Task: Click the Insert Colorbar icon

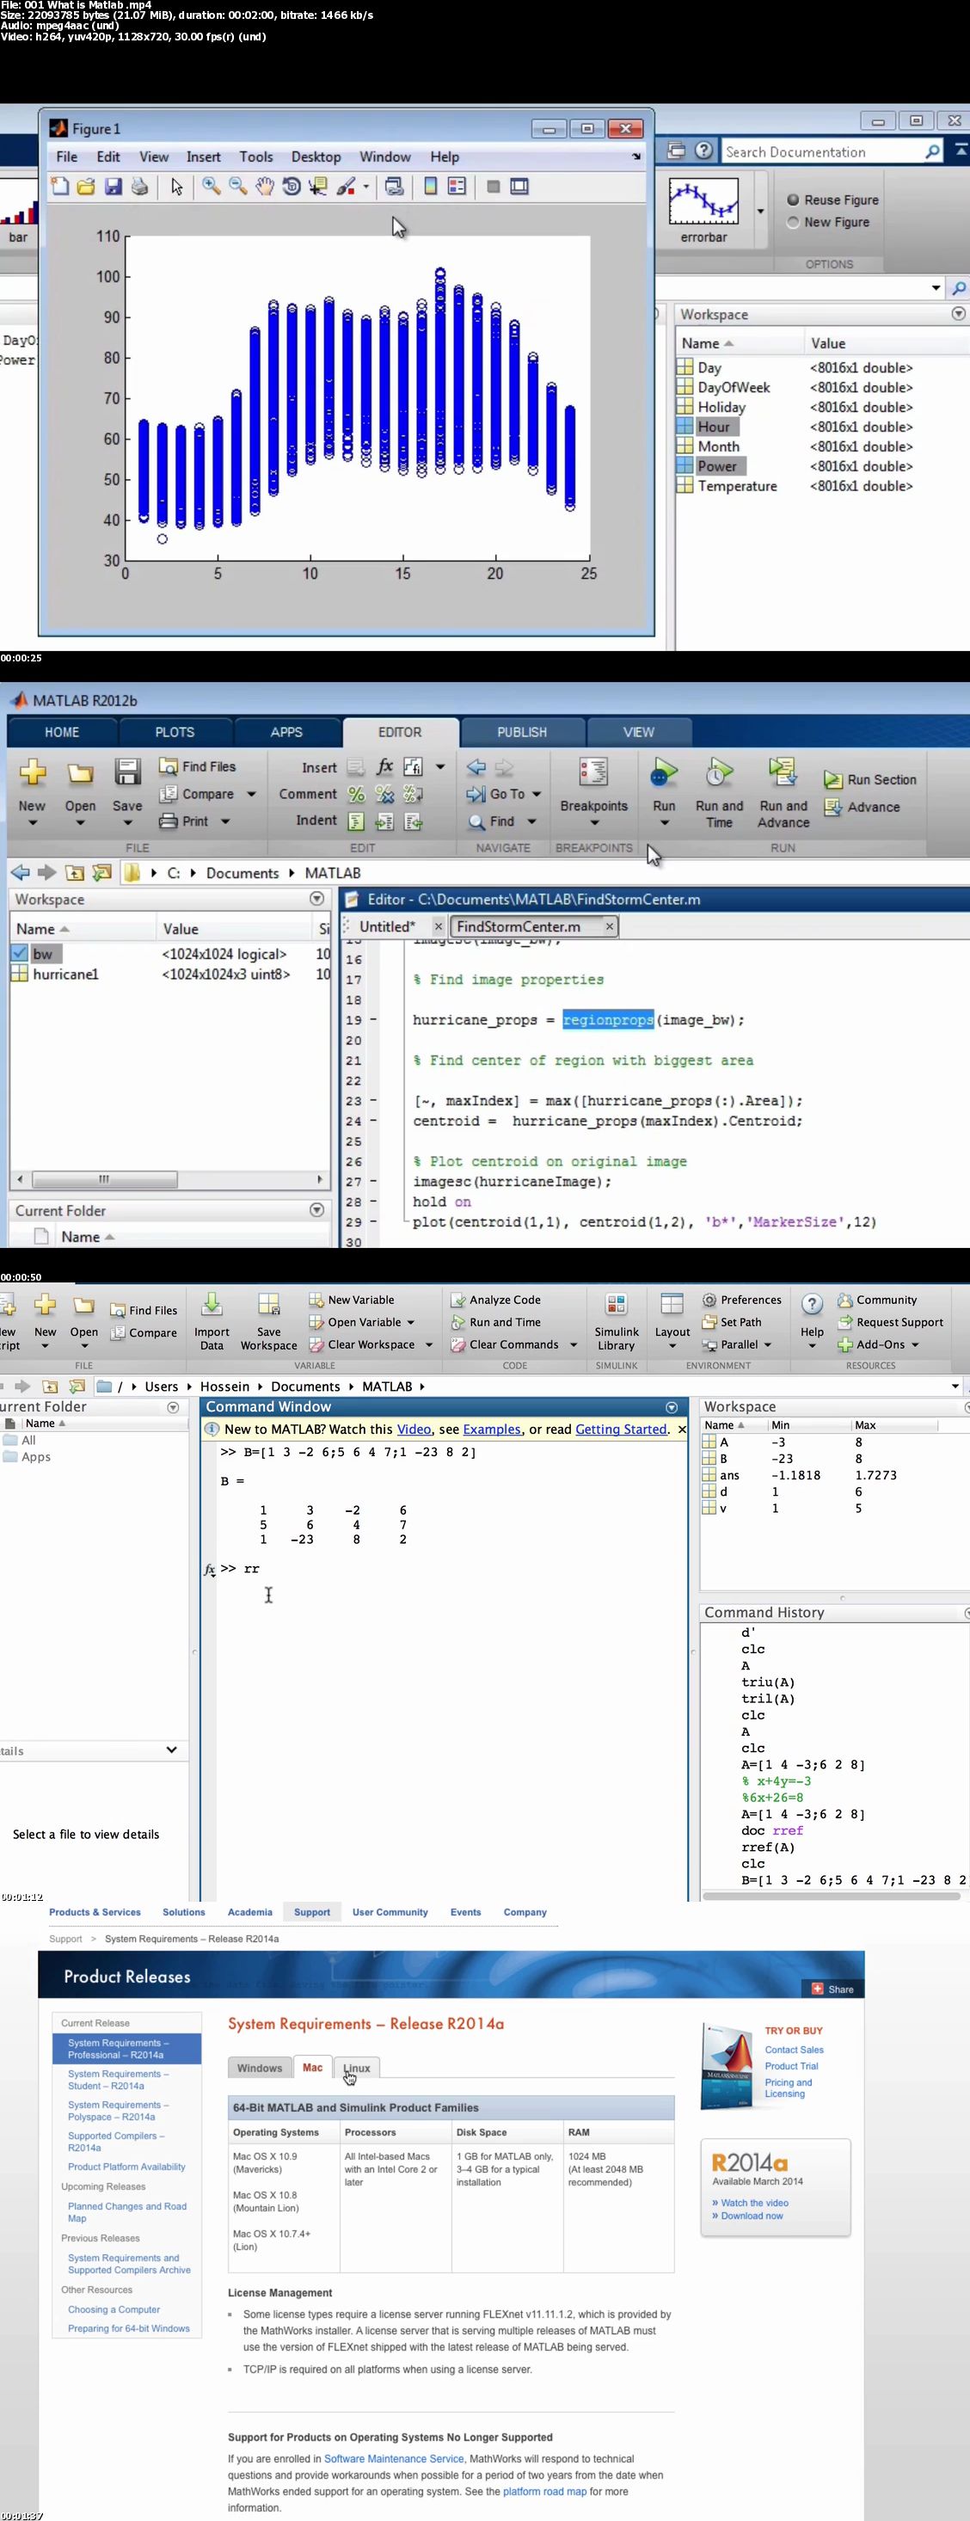Action: click(430, 186)
